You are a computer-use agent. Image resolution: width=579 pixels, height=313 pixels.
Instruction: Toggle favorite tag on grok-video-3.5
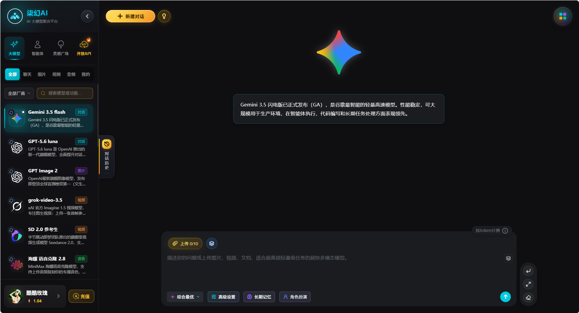coord(11,201)
